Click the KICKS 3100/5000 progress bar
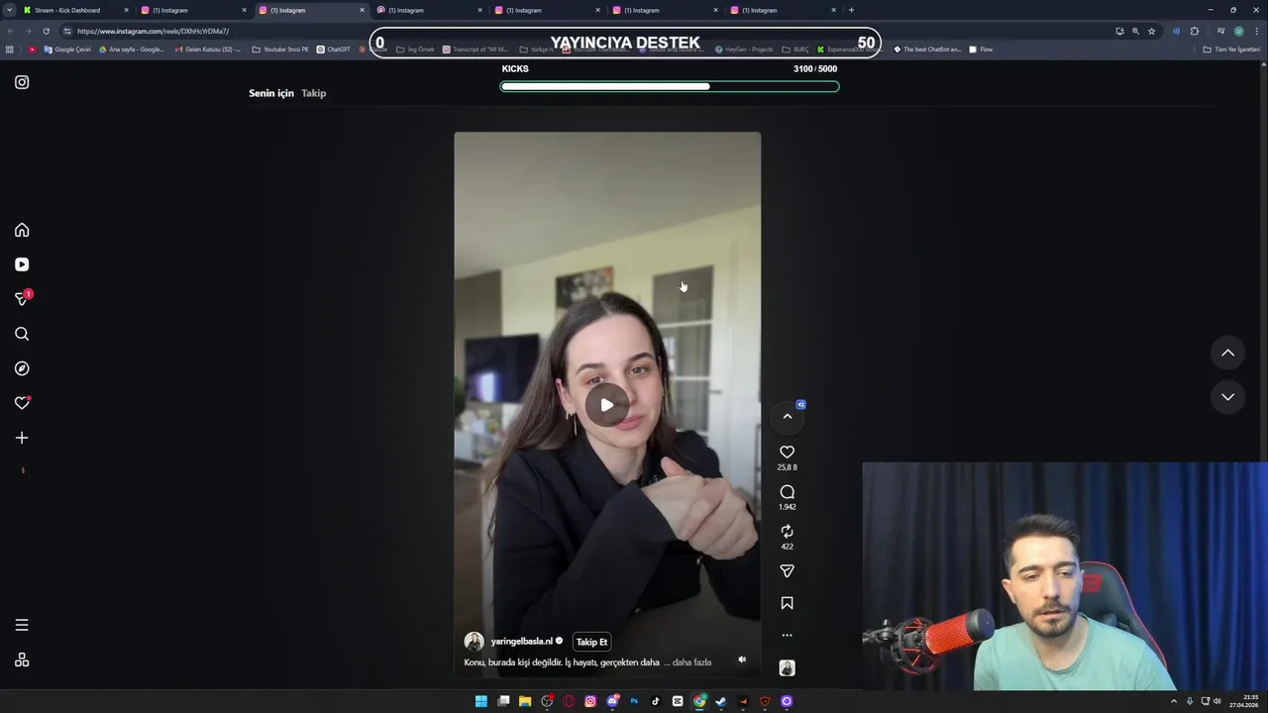1268x713 pixels. [x=670, y=86]
